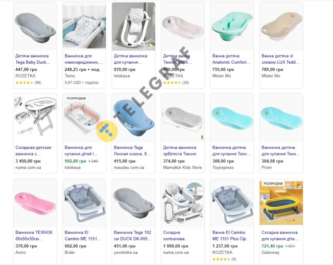The image size is (333, 265).
Task: Open the mint Anatomic Comfort bathtub image
Action: (x=232, y=26)
